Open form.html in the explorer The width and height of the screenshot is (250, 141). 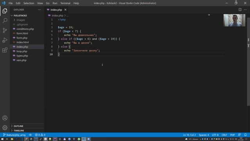(22, 33)
